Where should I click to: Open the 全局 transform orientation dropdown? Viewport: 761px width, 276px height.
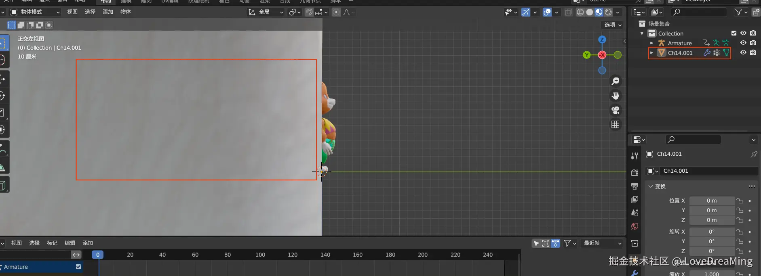tap(266, 12)
